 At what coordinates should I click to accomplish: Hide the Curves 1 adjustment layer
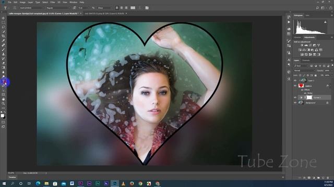pyautogui.click(x=295, y=98)
